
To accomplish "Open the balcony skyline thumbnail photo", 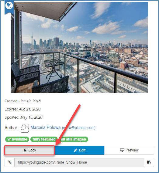I will click(x=79, y=47).
